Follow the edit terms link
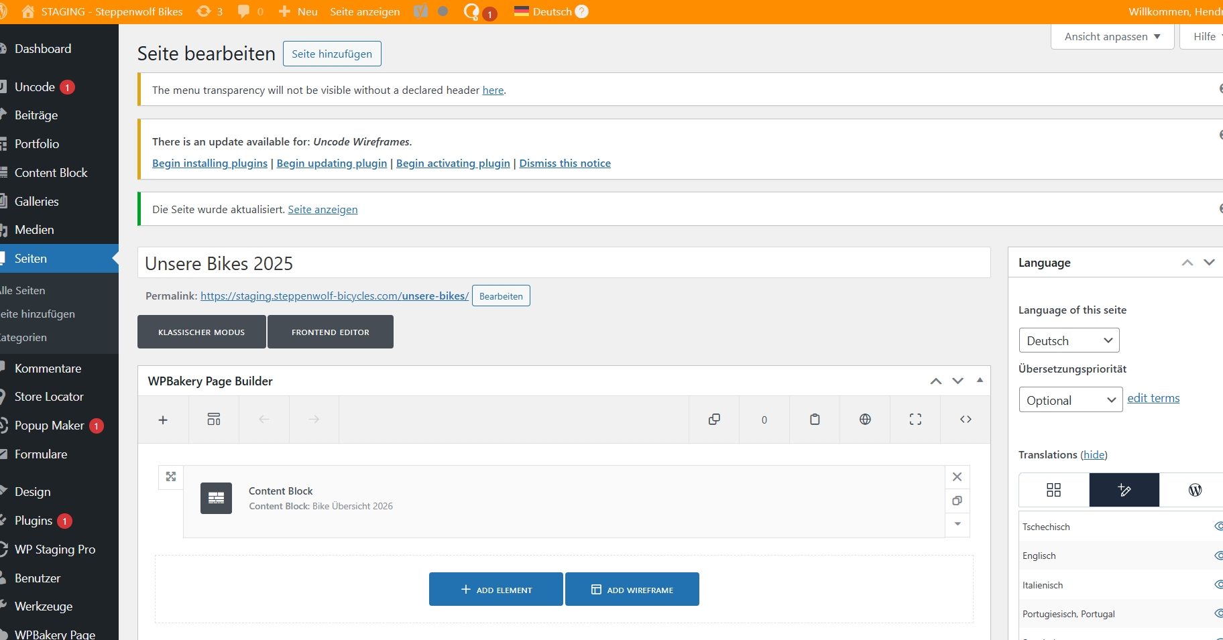The image size is (1223, 640). pos(1153,398)
